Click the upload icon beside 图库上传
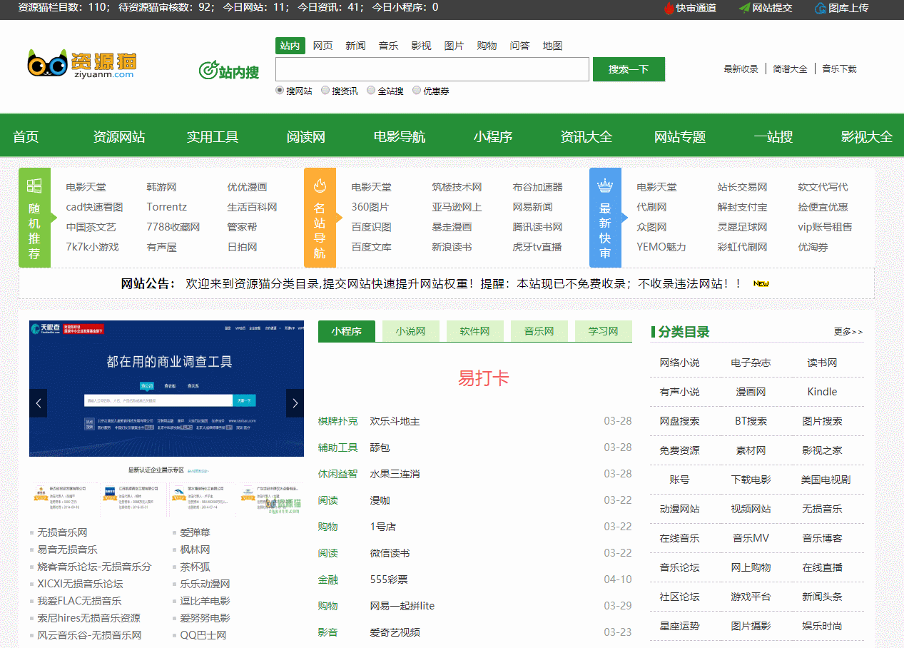904x648 pixels. pyautogui.click(x=821, y=8)
